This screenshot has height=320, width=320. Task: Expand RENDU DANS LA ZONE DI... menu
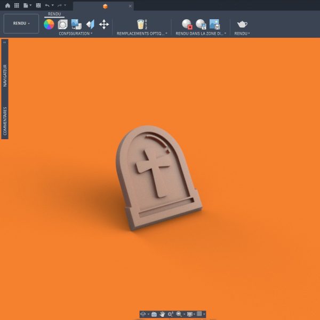[x=201, y=34]
